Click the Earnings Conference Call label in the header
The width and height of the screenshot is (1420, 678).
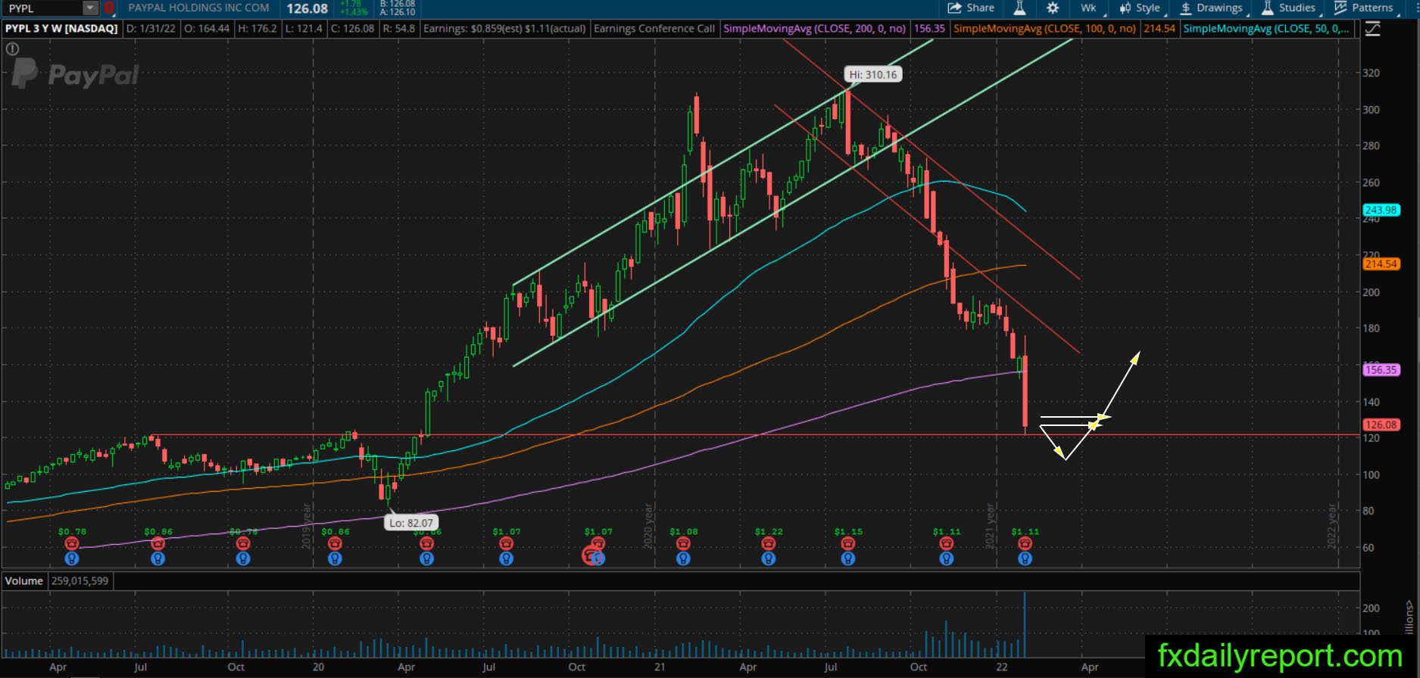(654, 29)
